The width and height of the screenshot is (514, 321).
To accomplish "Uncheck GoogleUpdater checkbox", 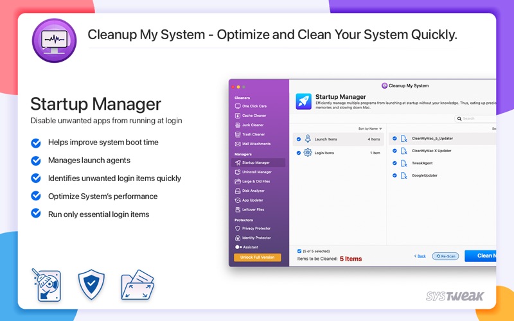I will [394, 175].
